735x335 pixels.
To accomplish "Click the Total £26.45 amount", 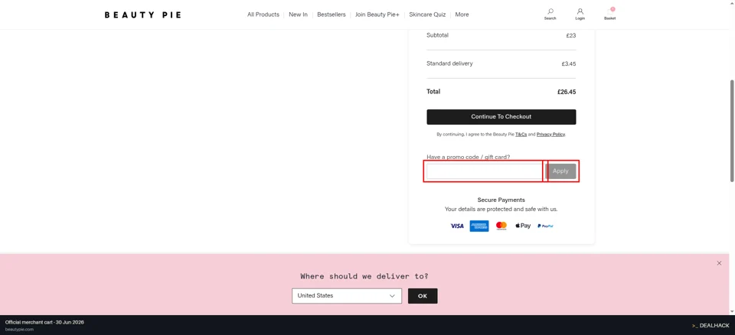I will (x=567, y=93).
